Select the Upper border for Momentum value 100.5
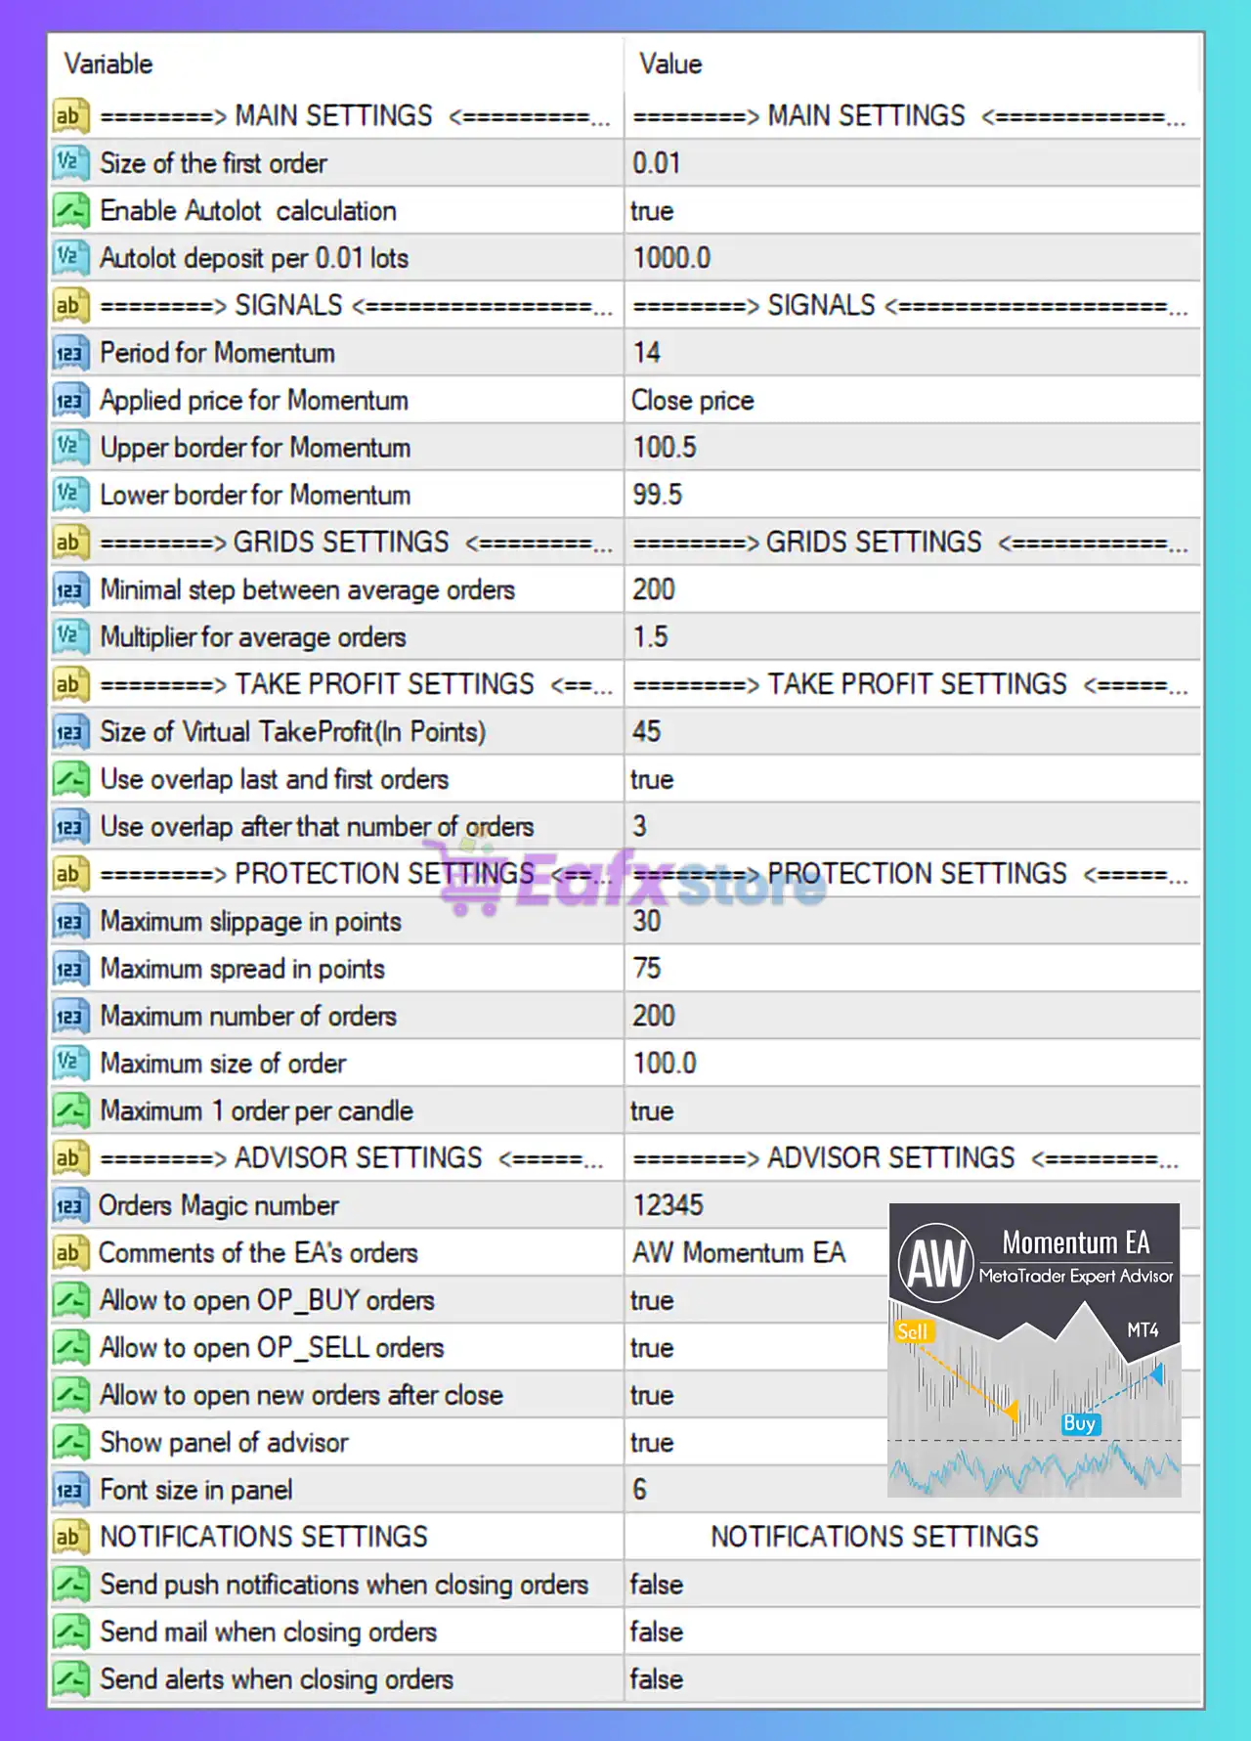 [665, 448]
